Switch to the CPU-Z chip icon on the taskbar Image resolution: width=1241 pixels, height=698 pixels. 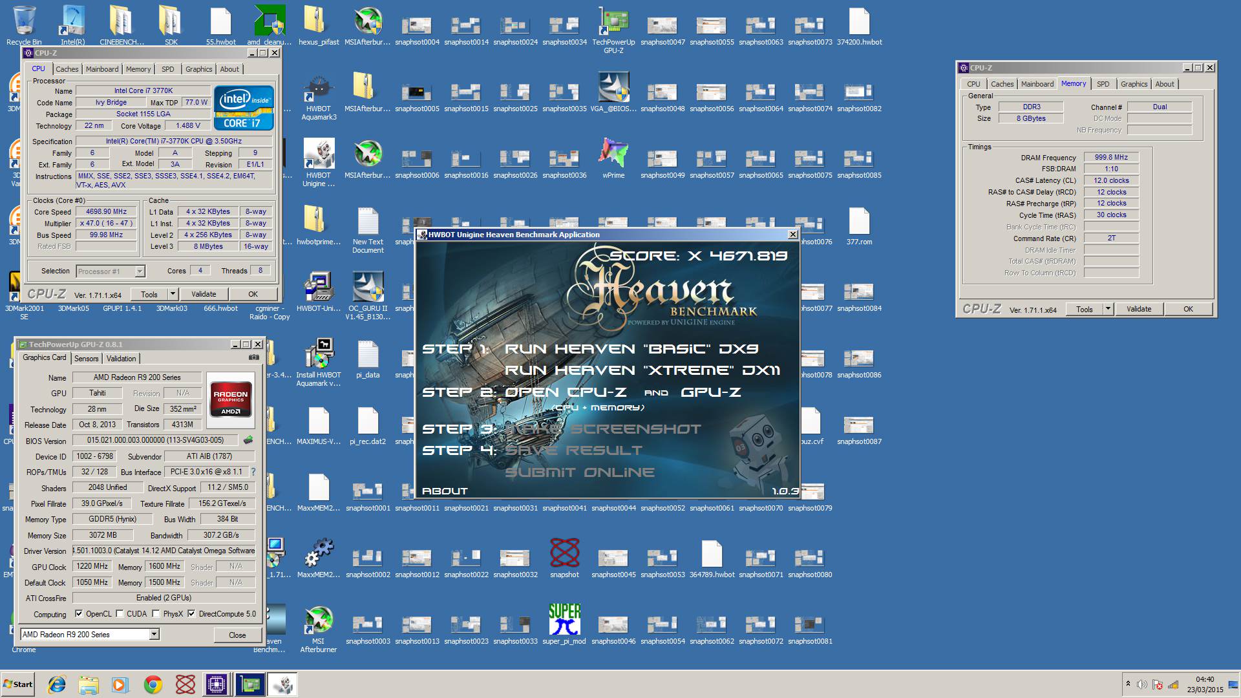click(x=217, y=684)
